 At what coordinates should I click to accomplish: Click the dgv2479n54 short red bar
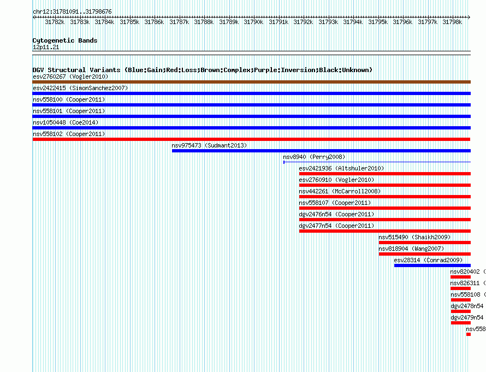(460, 323)
